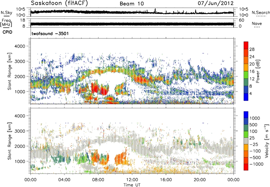The image size is (270, 187).
Task: Click the "Time UT" axis title
Action: click(132, 185)
